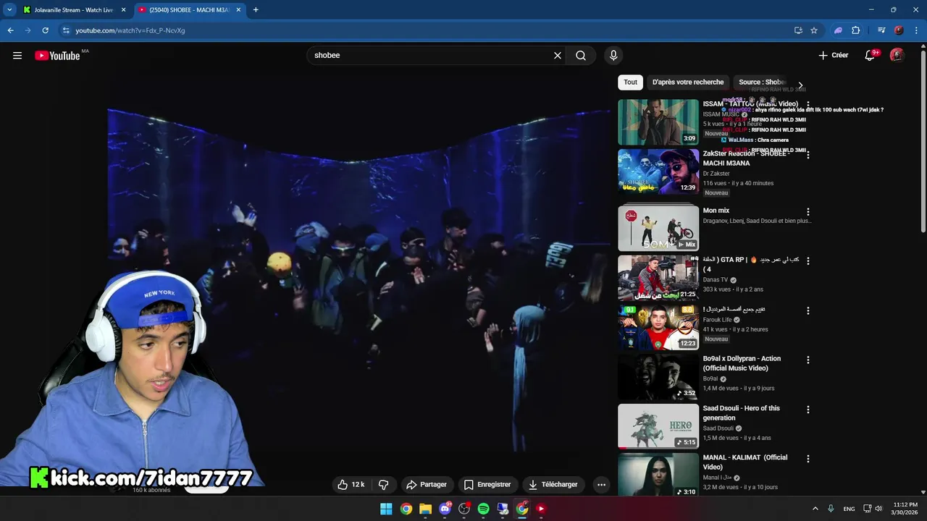Open Discord from the taskbar
The image size is (927, 521).
pyautogui.click(x=445, y=509)
